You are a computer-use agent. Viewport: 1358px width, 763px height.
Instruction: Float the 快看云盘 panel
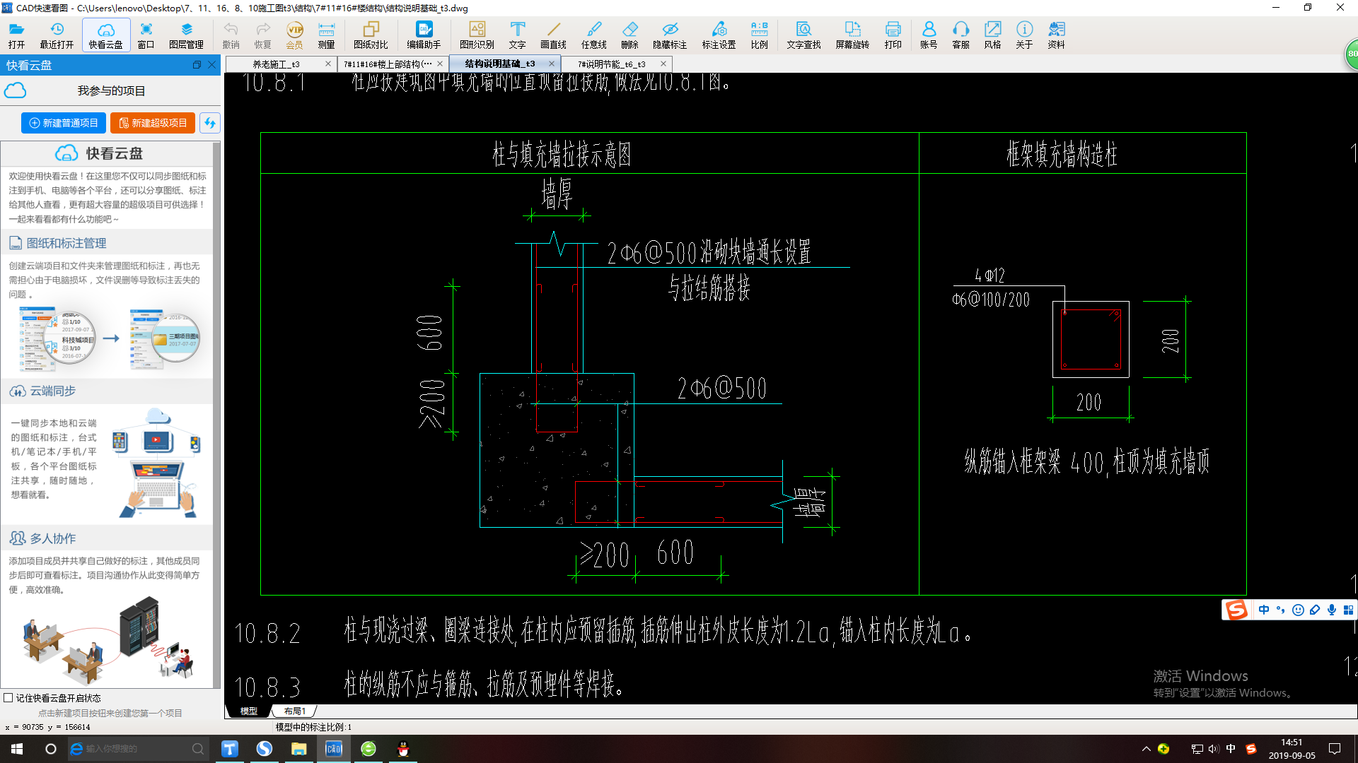point(197,65)
